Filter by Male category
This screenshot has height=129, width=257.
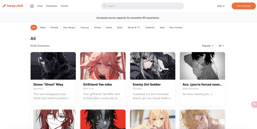(43, 27)
